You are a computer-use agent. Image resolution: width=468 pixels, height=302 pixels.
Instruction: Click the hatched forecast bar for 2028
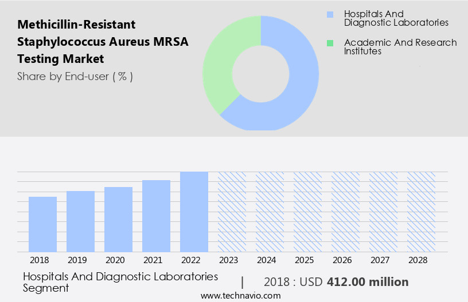click(x=421, y=212)
